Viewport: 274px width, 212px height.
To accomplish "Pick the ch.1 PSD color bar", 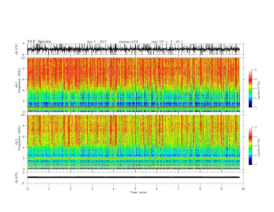I will click(x=250, y=89).
